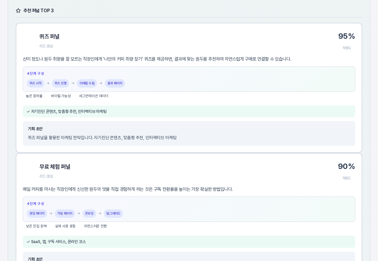Select the 가입 페이지 step chip

tap(65, 214)
